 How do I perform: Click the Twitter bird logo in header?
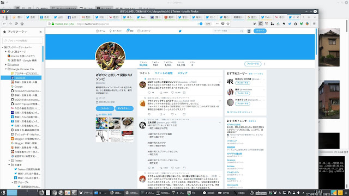pos(180,31)
